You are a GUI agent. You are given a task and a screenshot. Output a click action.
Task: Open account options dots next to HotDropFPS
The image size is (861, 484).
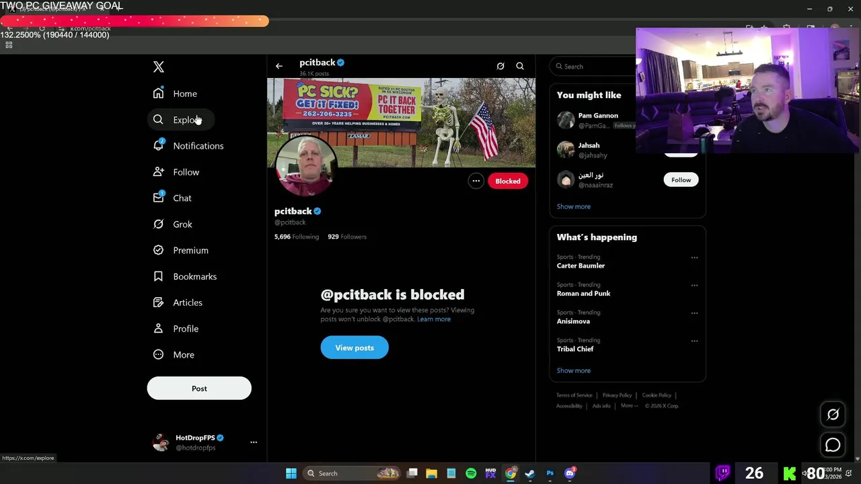click(254, 442)
